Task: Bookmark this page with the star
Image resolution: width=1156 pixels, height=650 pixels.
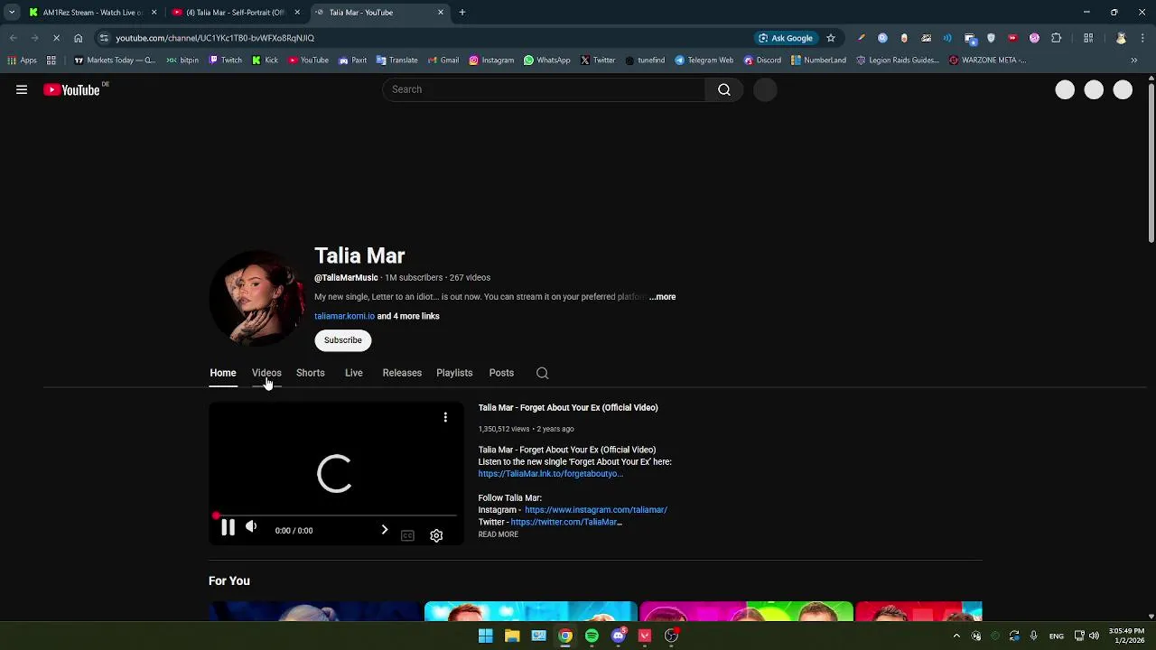Action: (x=831, y=38)
